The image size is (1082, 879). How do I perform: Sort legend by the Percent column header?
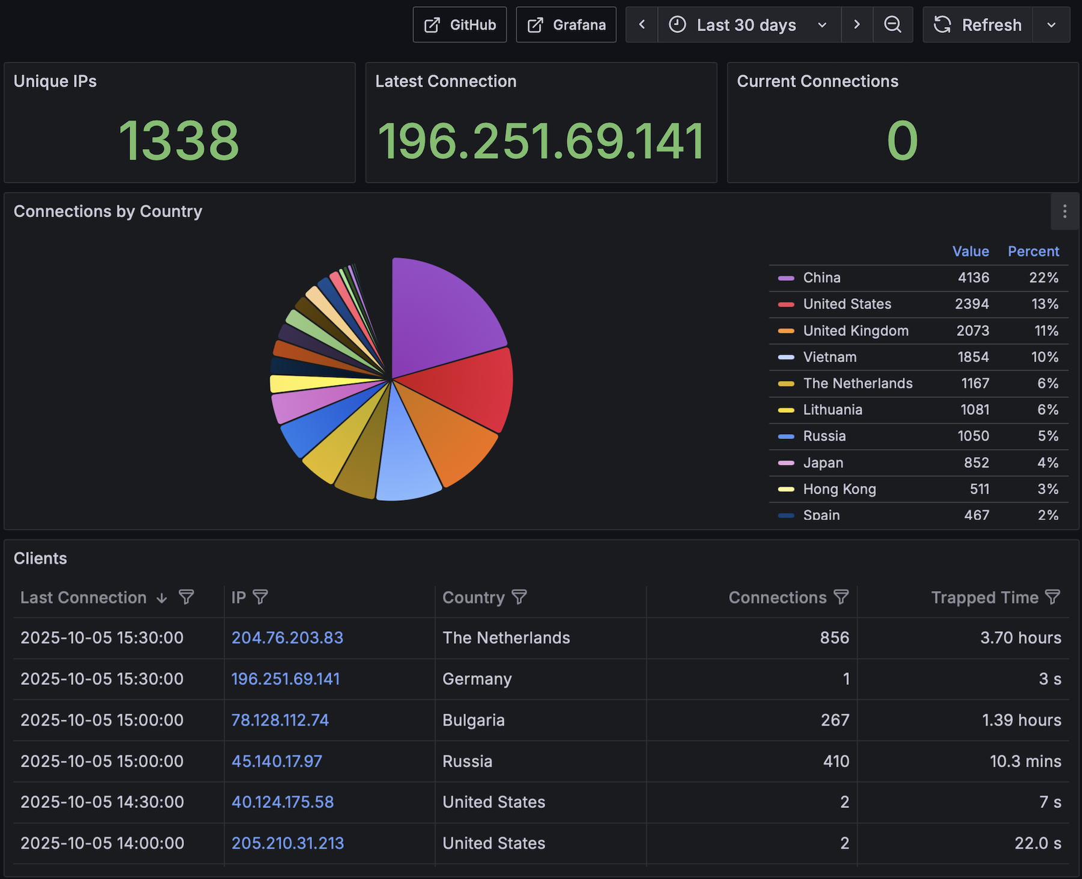[1033, 251]
